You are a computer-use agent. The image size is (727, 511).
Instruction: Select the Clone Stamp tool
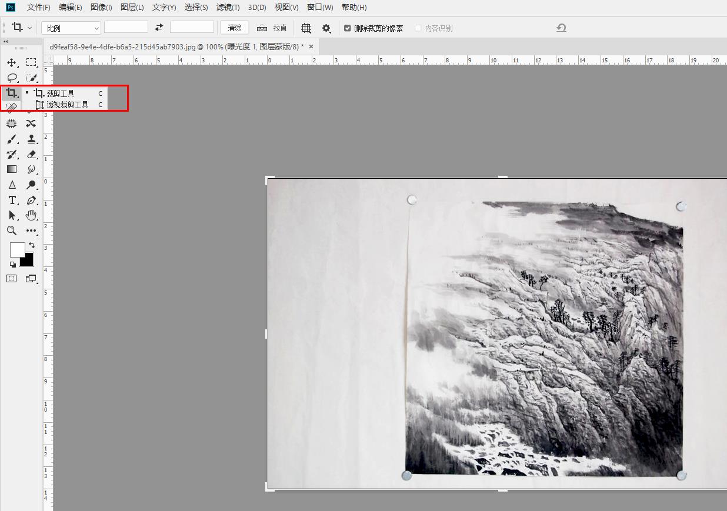31,139
